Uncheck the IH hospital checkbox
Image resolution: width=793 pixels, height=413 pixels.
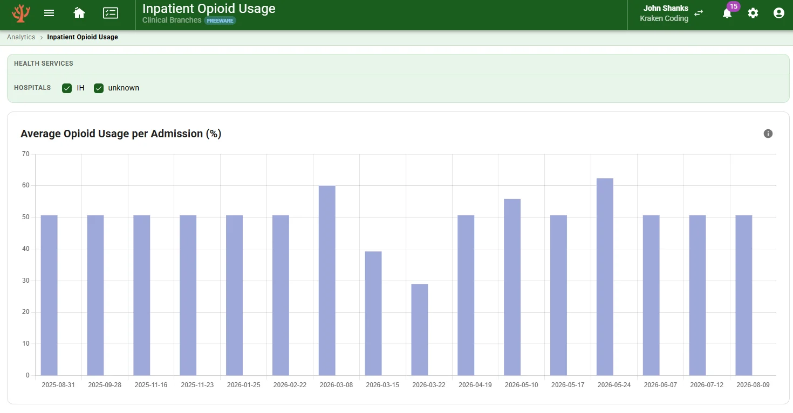[x=67, y=88]
